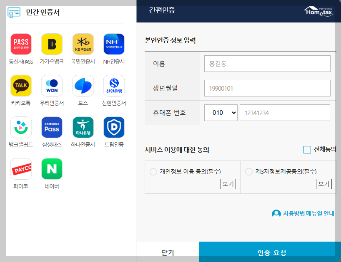
Task: Pick the NH인증서 icon
Action: 114,44
